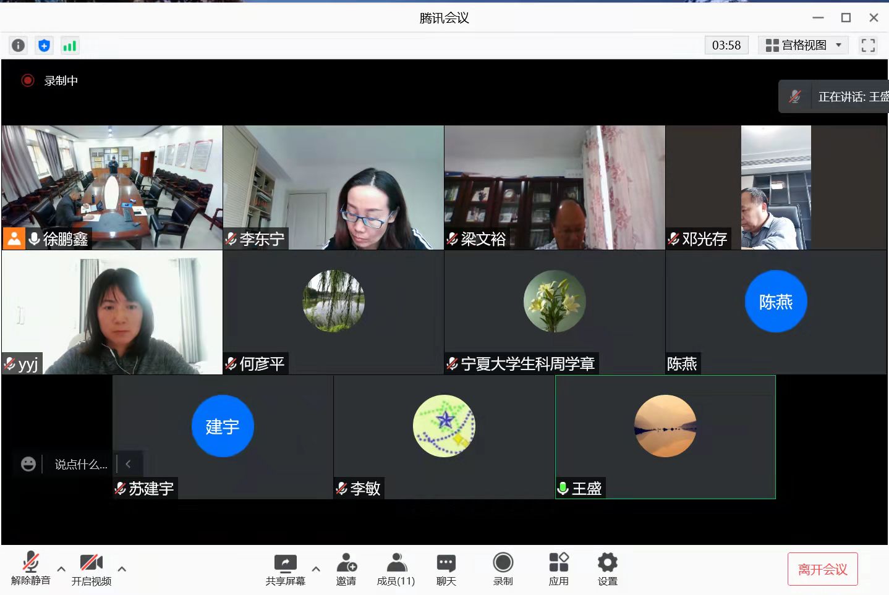This screenshot has width=889, height=595.
Task: Click Leave Meeting (离开会议) button
Action: click(x=822, y=569)
